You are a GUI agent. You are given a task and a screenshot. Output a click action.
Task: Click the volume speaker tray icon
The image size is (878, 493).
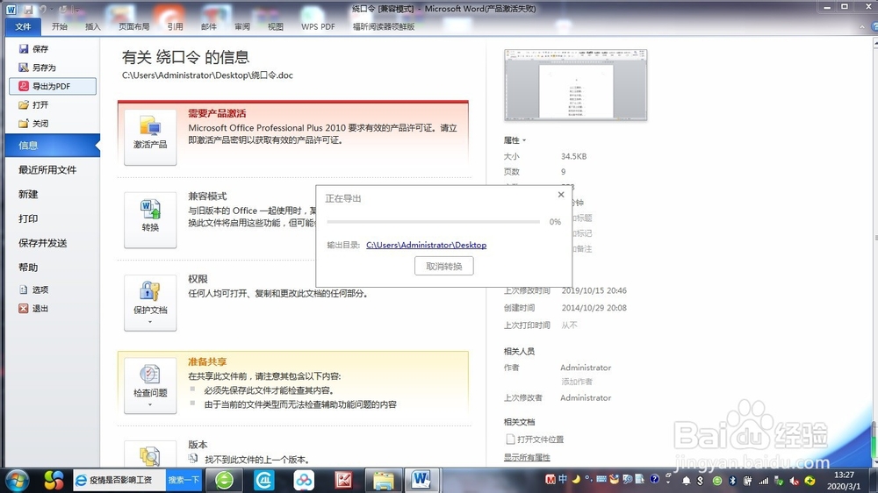tap(794, 481)
